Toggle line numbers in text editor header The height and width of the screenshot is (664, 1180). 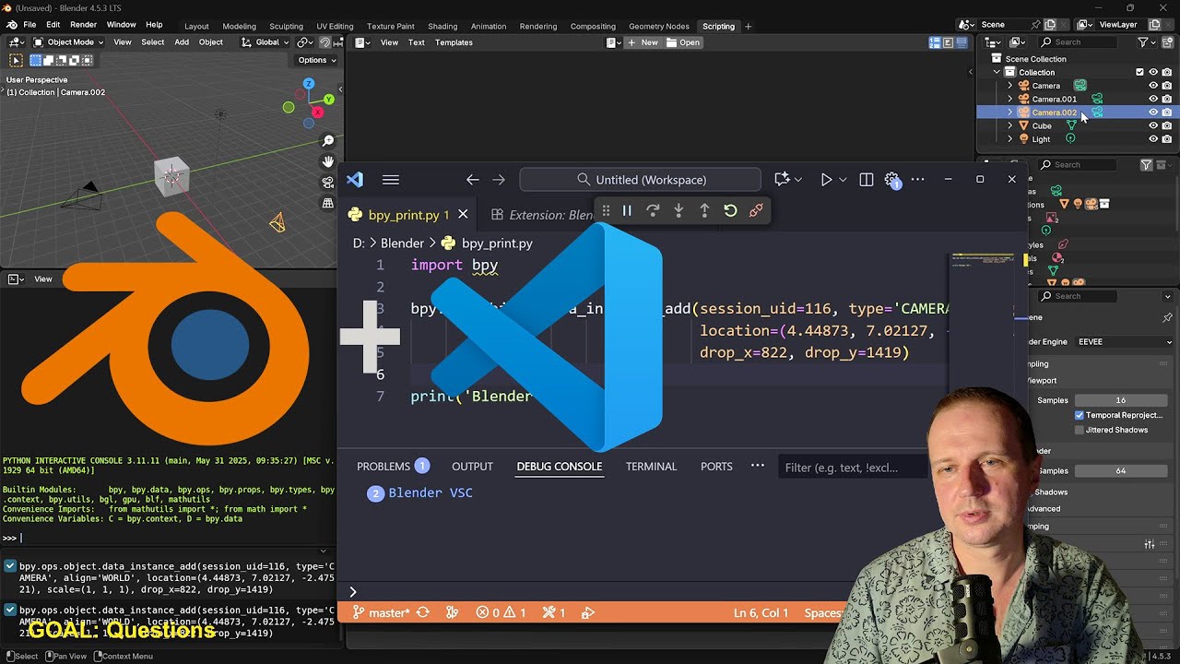click(x=934, y=42)
